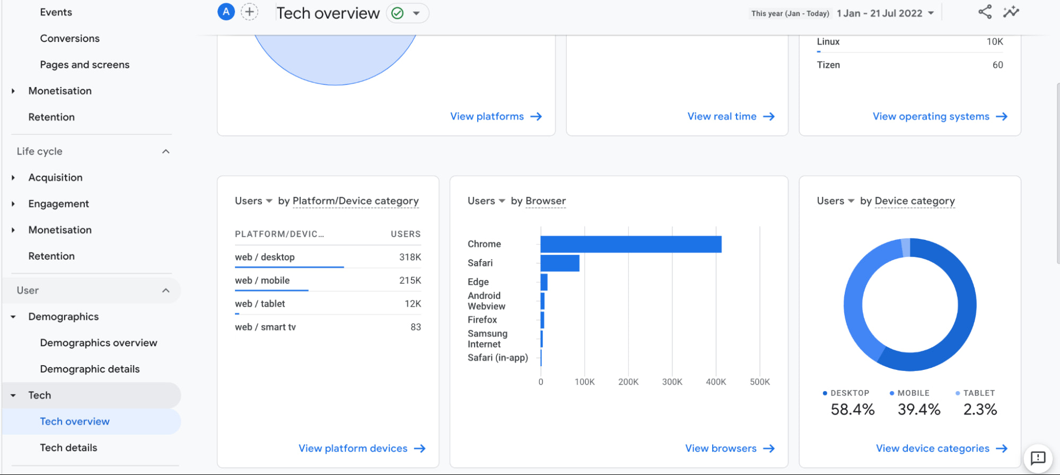This screenshot has height=475, width=1060.
Task: Select Tech details in sidebar
Action: [x=68, y=447]
